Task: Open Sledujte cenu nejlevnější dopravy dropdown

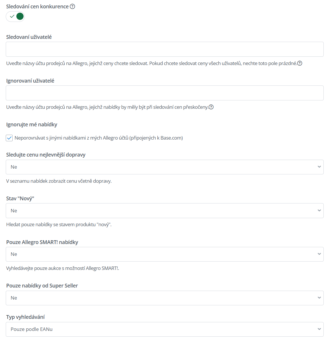Action: 165,167
